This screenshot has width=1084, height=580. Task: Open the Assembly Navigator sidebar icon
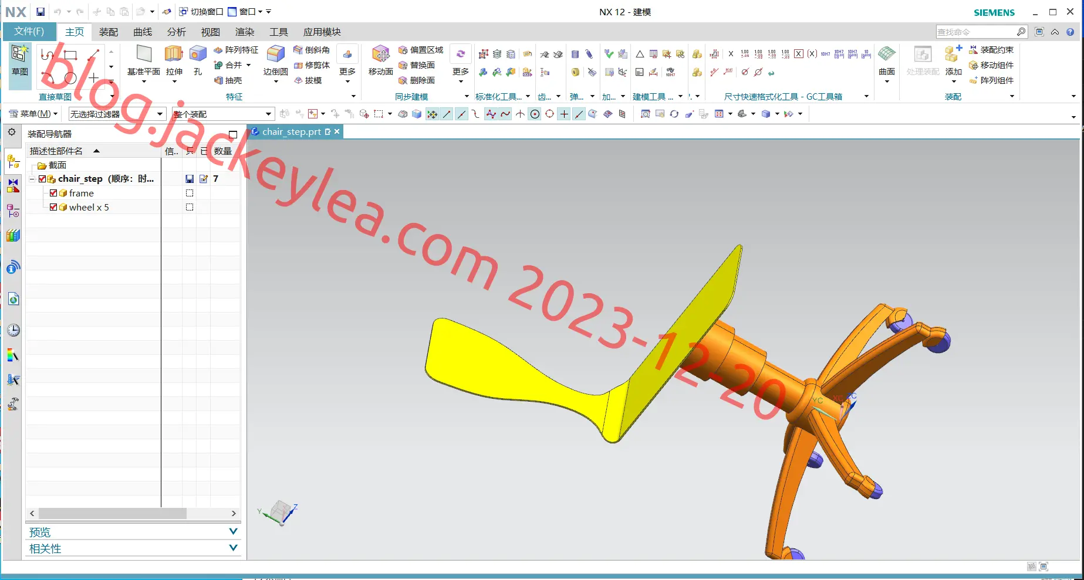13,161
